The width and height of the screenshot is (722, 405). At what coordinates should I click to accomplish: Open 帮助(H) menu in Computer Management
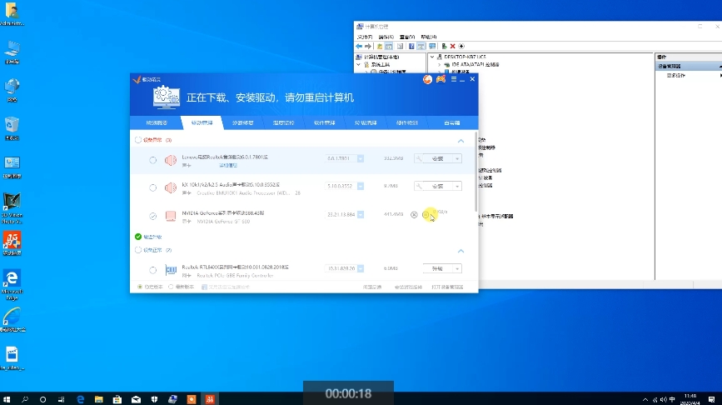coord(428,37)
